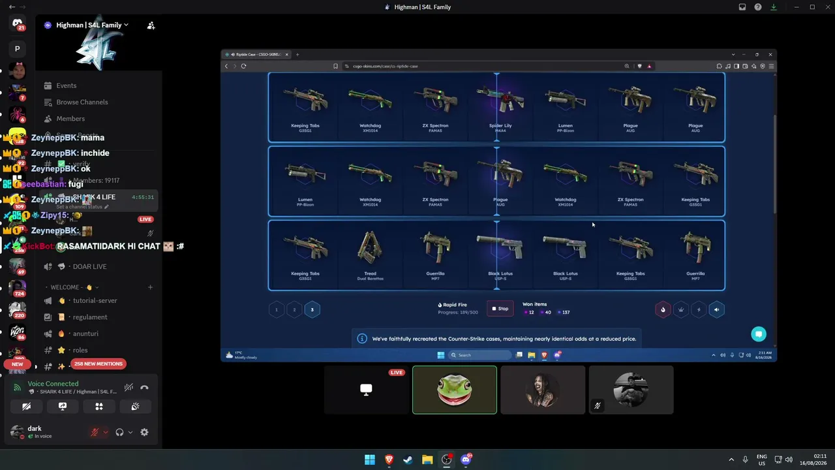Go back using the Discord back arrow
This screenshot has width=835, height=470.
pyautogui.click(x=12, y=7)
